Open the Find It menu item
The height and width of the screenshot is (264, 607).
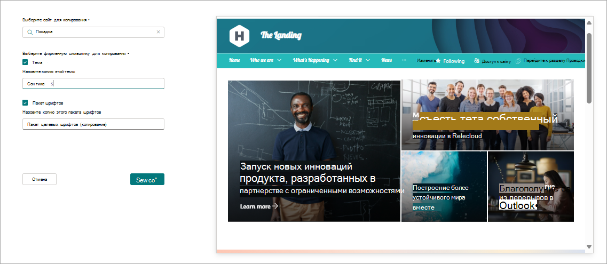tap(355, 60)
